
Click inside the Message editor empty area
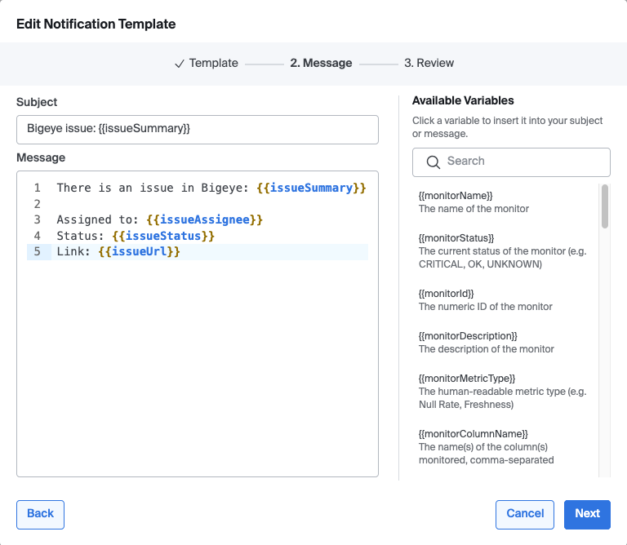click(198, 368)
